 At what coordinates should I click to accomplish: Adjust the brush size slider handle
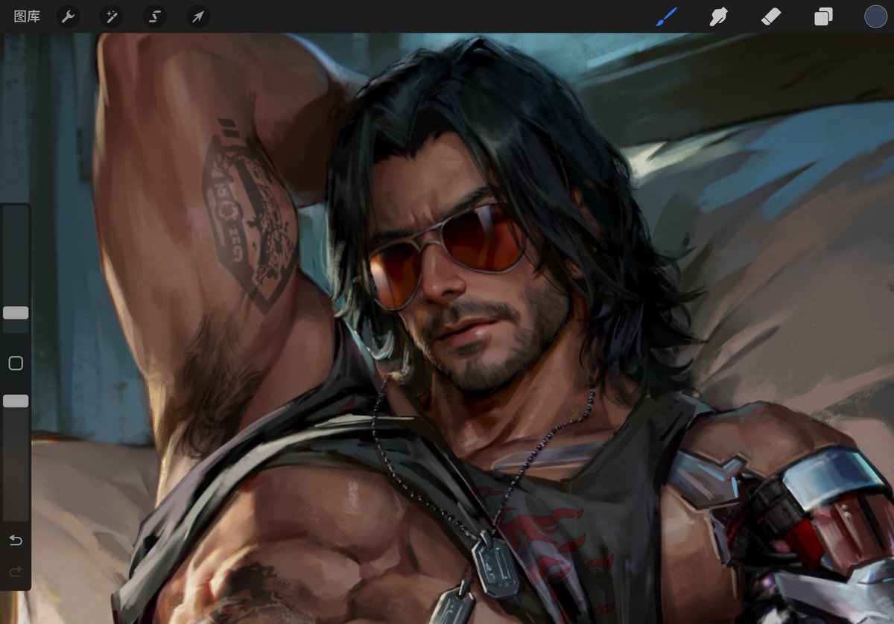(x=16, y=313)
